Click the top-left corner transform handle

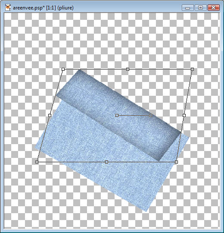(63, 69)
